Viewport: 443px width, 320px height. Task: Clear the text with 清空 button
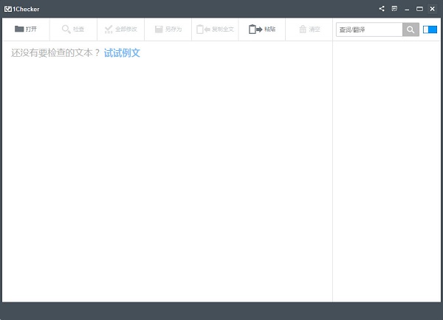click(x=309, y=29)
